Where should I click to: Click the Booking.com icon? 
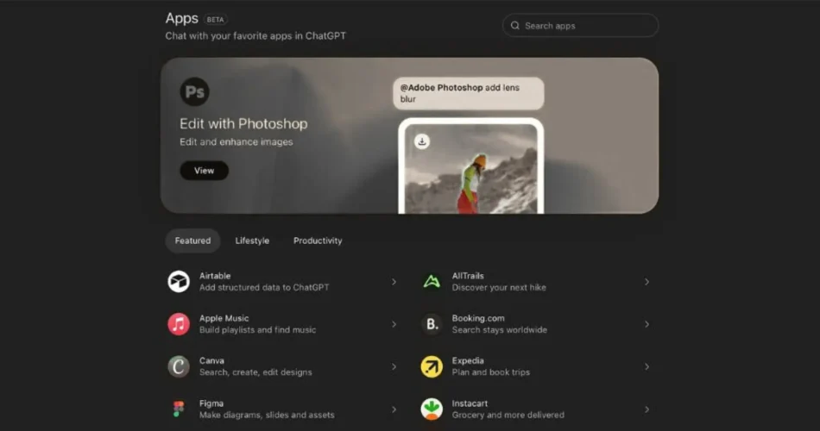point(432,324)
